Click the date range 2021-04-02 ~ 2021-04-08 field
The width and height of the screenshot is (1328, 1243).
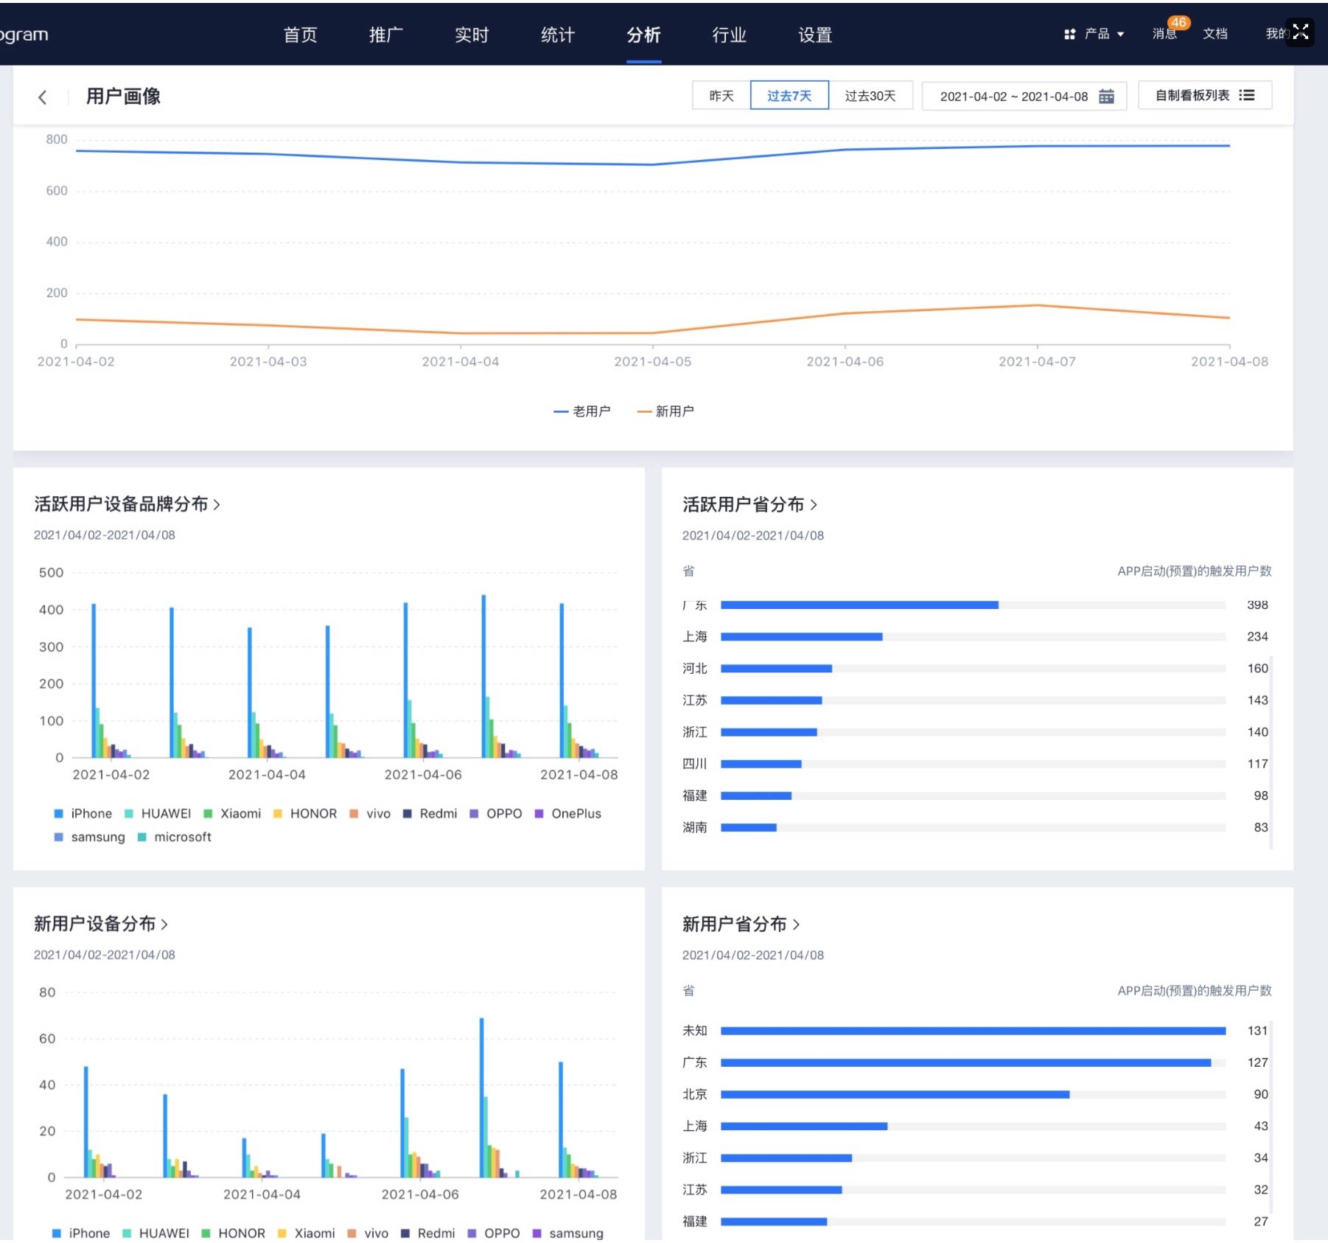pyautogui.click(x=1024, y=96)
